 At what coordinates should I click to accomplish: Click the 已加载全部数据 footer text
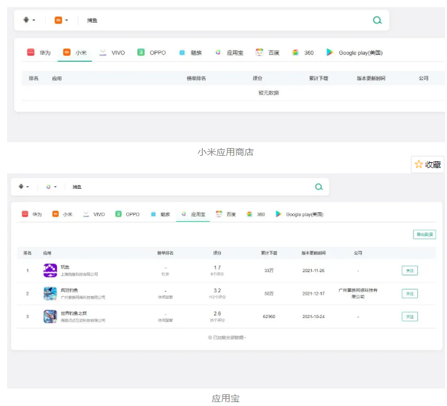(227, 337)
